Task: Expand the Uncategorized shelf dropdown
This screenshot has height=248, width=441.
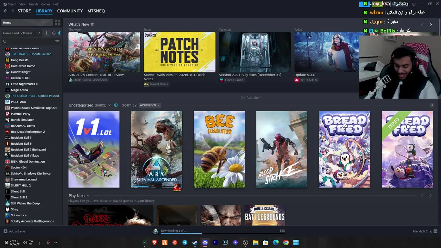Action: pos(110,105)
